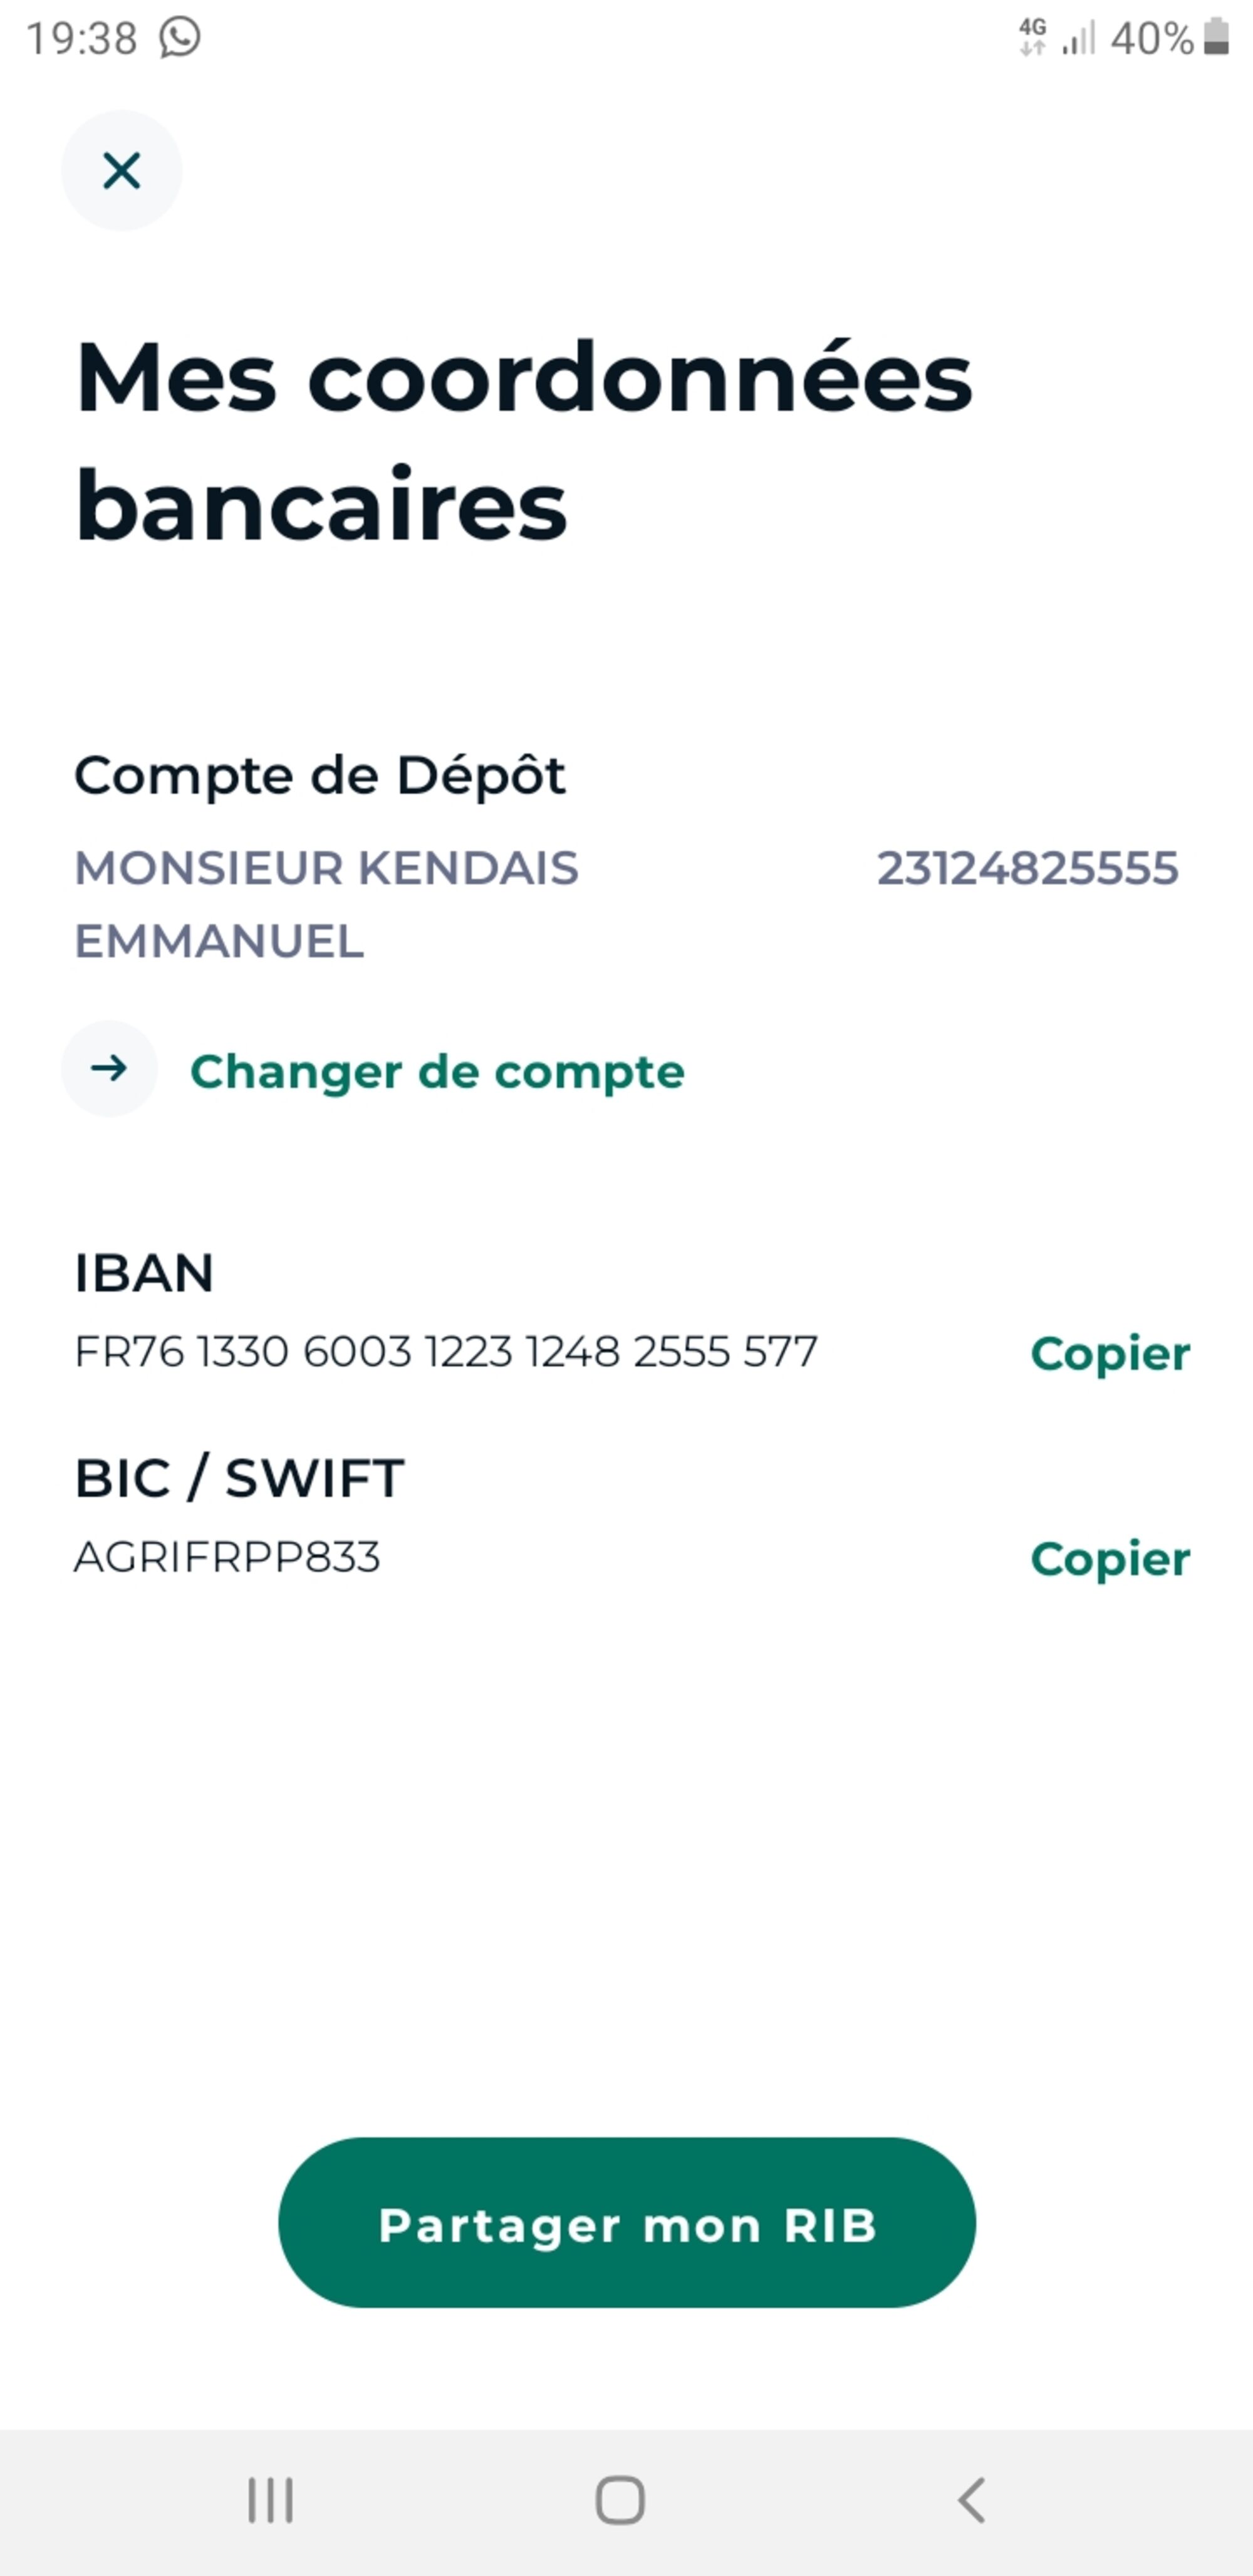Tap the battery icon in status bar
Screen dimensions: 1253x2576
point(1216,37)
